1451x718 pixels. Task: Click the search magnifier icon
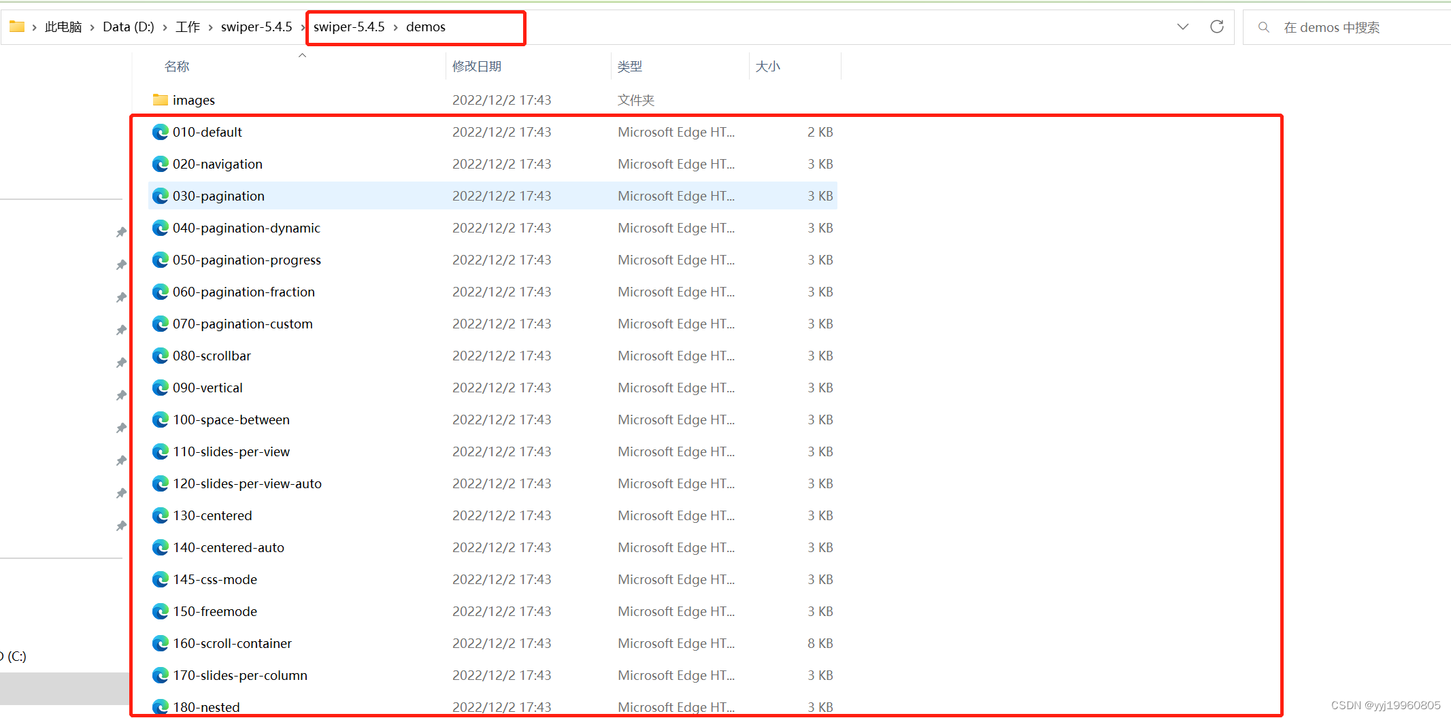pyautogui.click(x=1263, y=27)
